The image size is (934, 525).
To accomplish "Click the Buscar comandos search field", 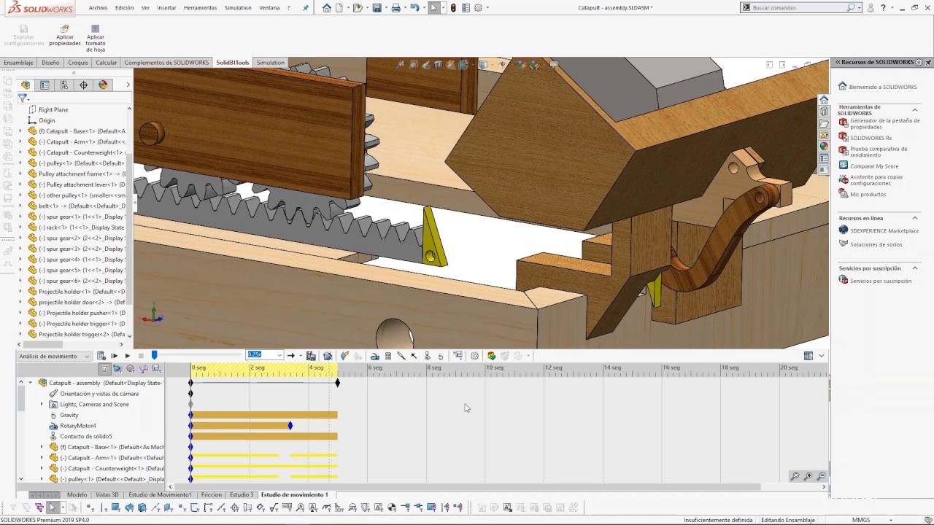I will [799, 8].
